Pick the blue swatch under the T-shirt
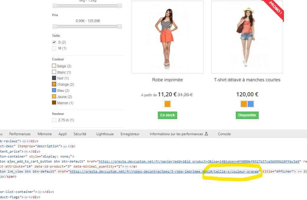This screenshot has height=200, width=307. 251,104
